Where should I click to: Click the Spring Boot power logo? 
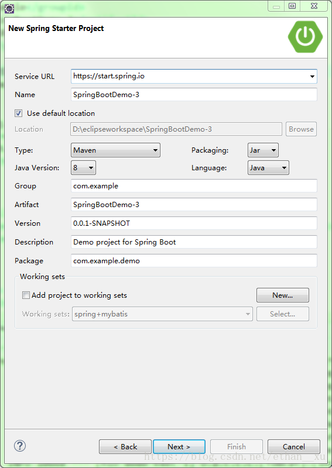[305, 37]
